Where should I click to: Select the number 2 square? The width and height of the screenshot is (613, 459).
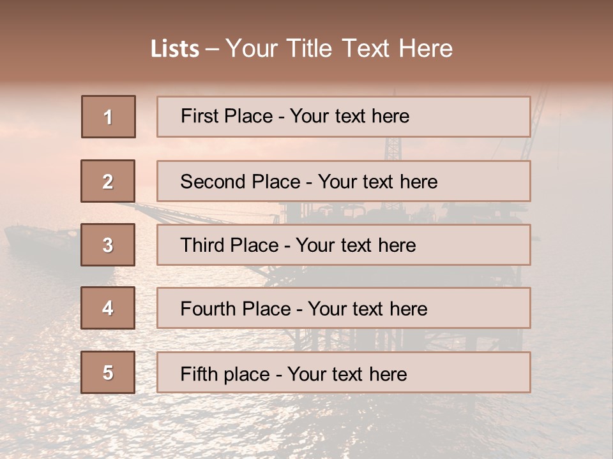(108, 181)
